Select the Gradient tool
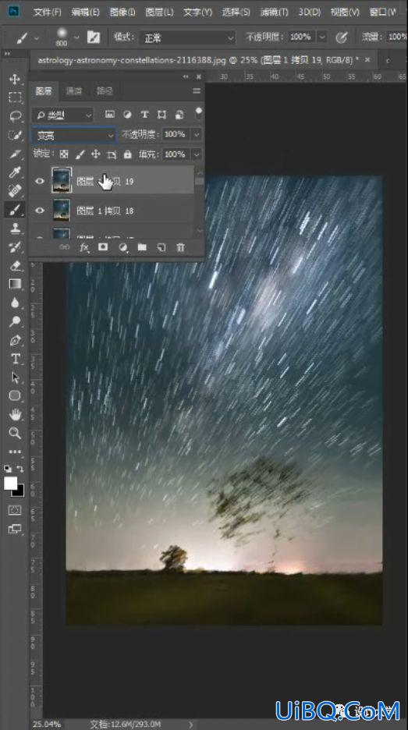This screenshot has width=408, height=730. (x=15, y=284)
